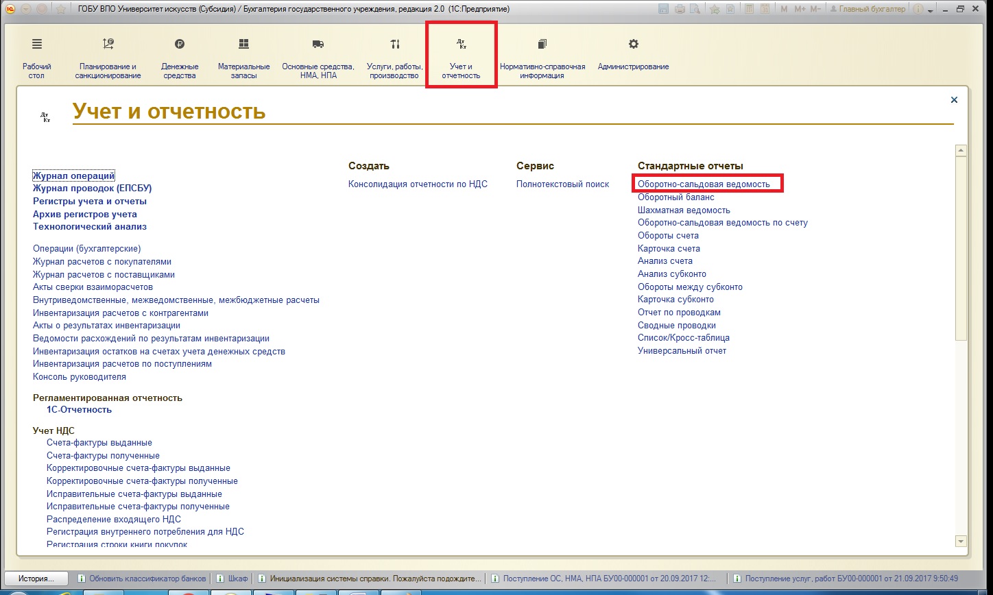Expand the dropdown arrow next to help icon

[x=930, y=11]
